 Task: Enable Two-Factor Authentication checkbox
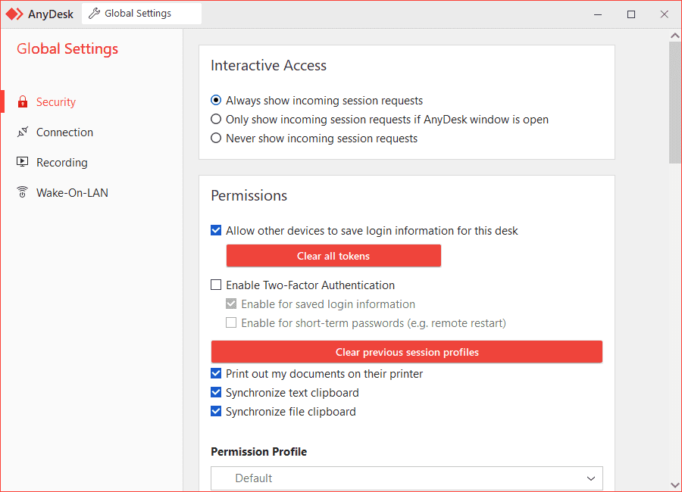point(216,285)
